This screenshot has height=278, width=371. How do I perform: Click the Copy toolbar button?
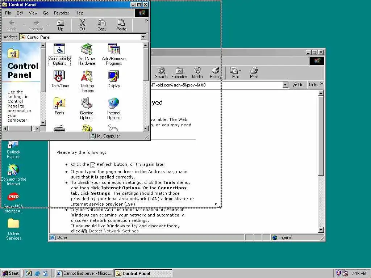[102, 25]
